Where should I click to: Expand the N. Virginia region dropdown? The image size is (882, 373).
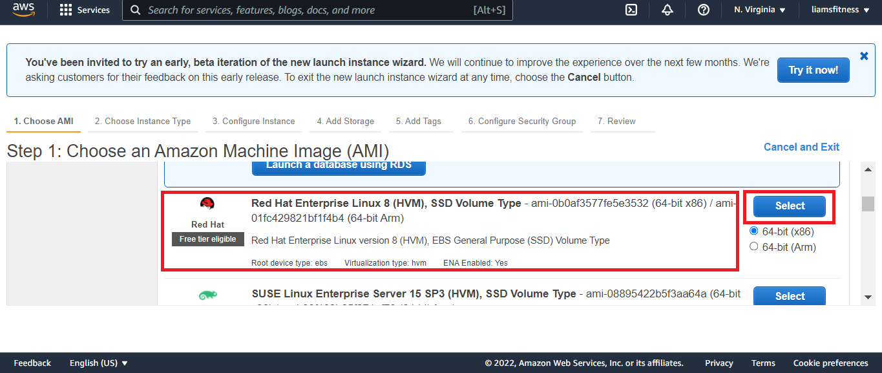coord(760,10)
